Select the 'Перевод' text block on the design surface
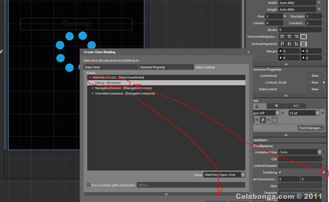The height and width of the screenshot is (202, 329). coord(76,24)
